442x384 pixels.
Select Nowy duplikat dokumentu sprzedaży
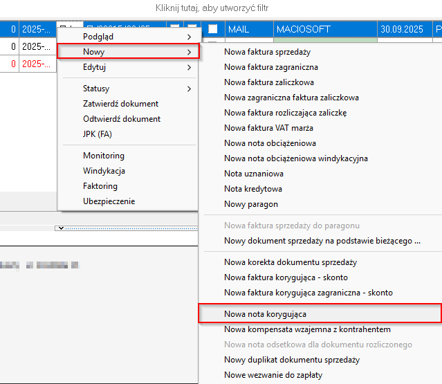291,360
